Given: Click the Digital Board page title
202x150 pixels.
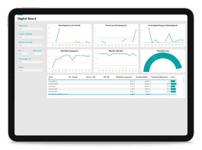Looking at the screenshot, I should point(27,19).
